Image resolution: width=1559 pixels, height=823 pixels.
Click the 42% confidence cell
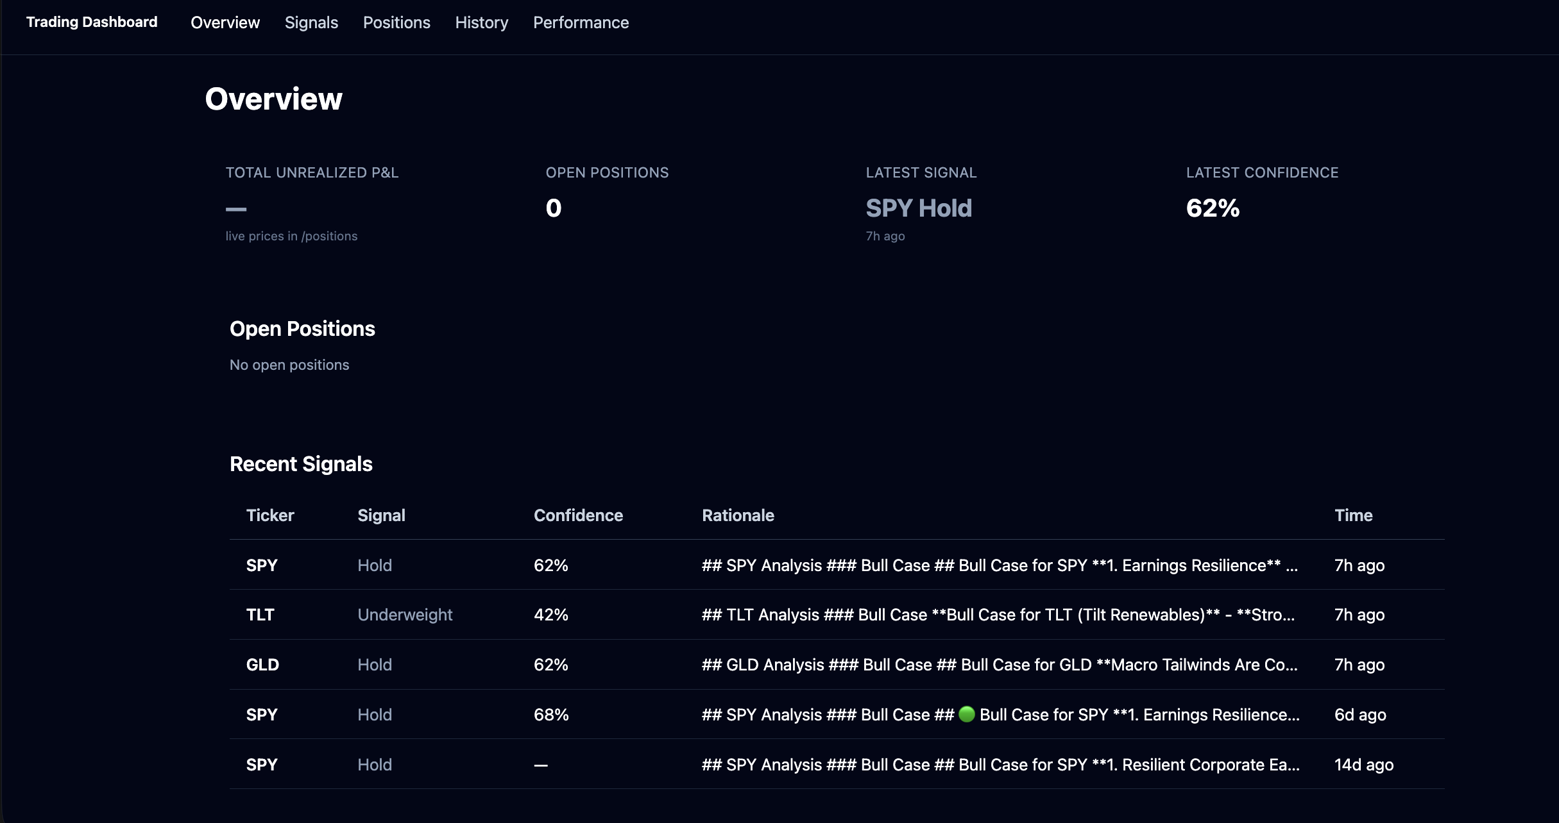(x=551, y=615)
